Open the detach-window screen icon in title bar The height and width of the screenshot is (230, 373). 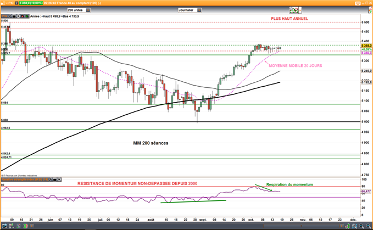pos(358,3)
